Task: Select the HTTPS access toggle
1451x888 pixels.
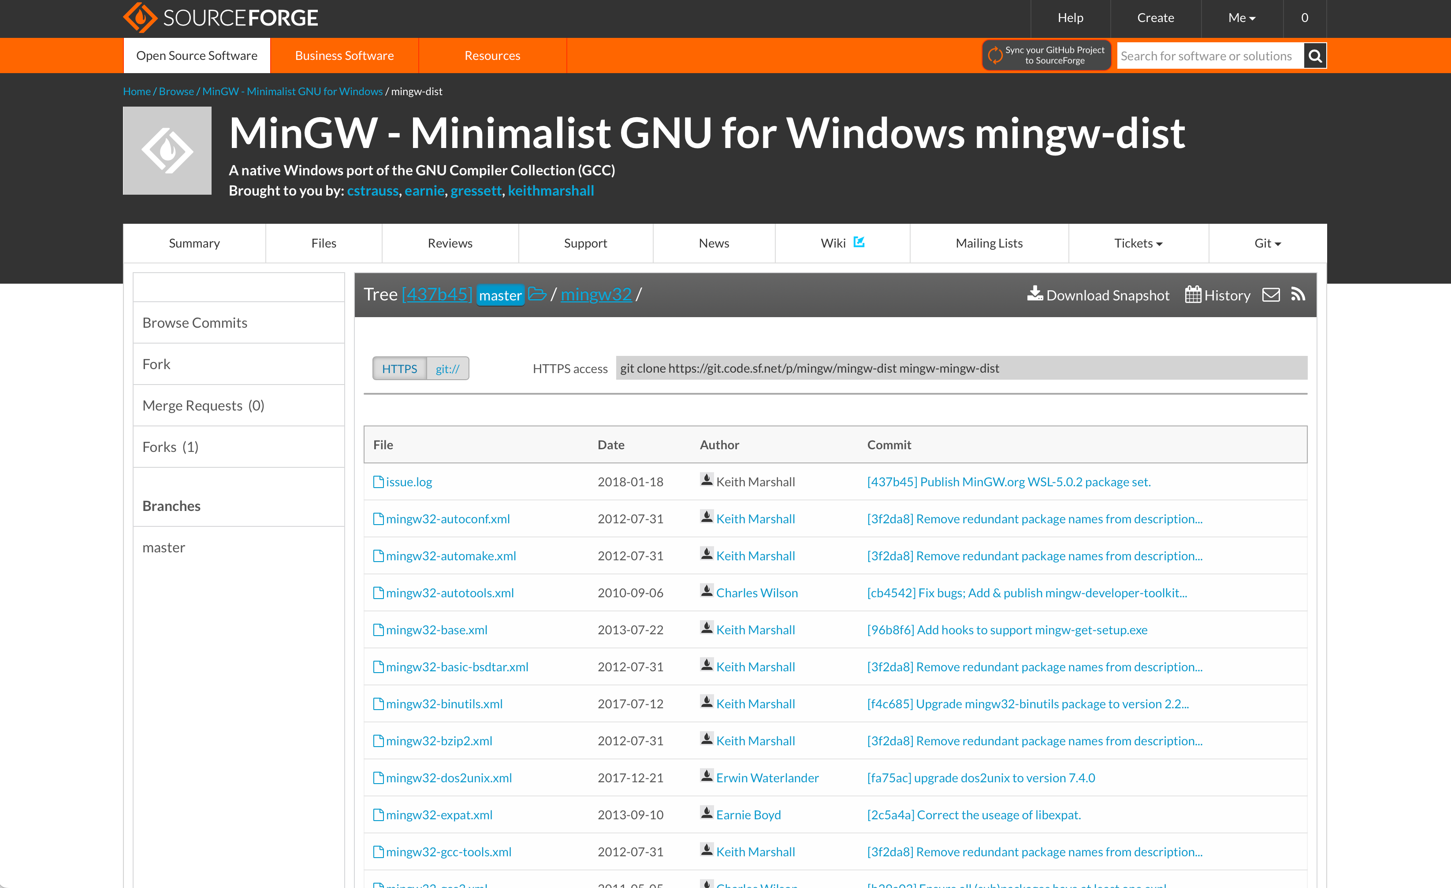Action: (x=399, y=368)
